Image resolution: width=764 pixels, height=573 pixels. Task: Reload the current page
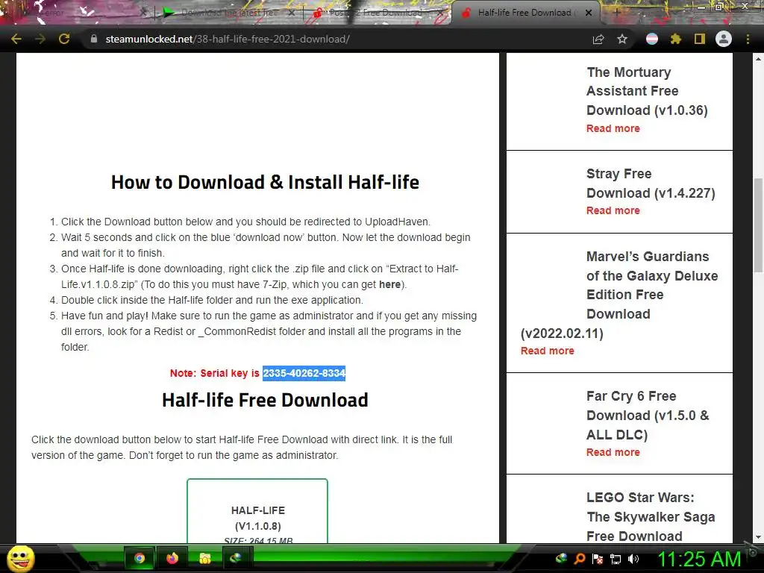click(x=64, y=39)
